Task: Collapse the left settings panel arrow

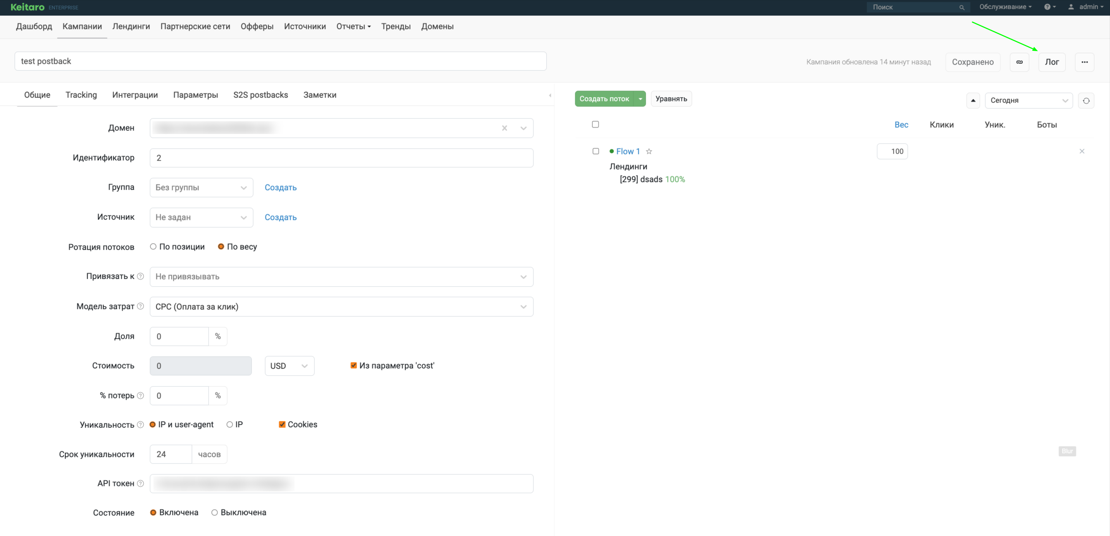Action: (550, 95)
